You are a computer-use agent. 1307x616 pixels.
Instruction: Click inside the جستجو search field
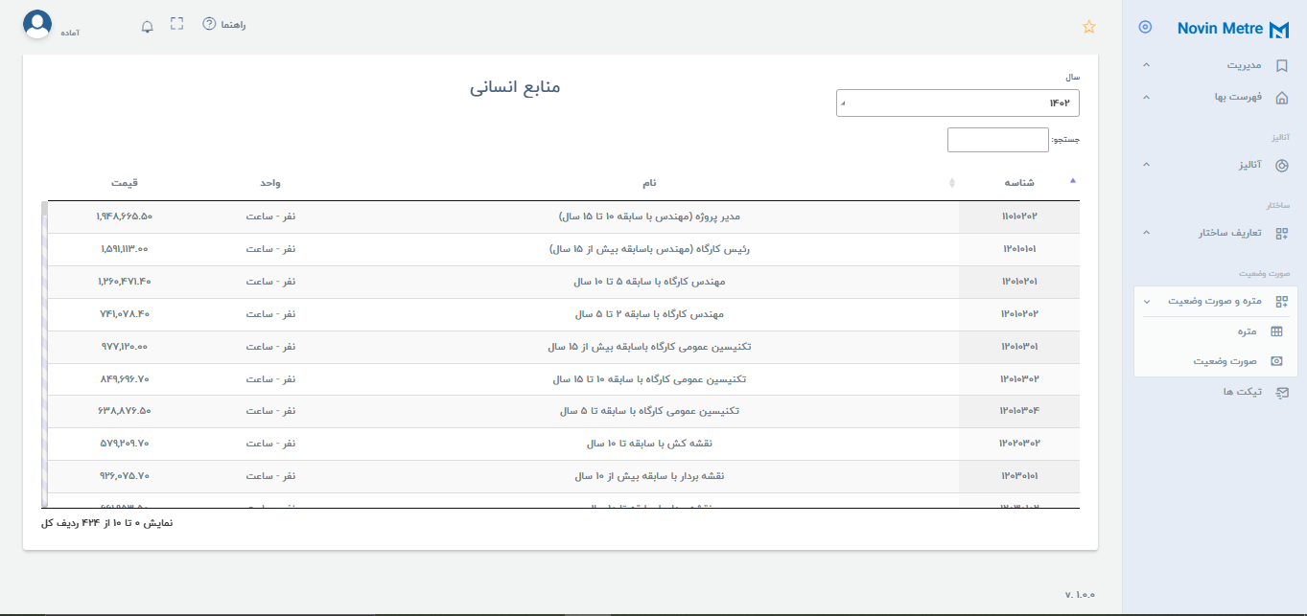(997, 139)
